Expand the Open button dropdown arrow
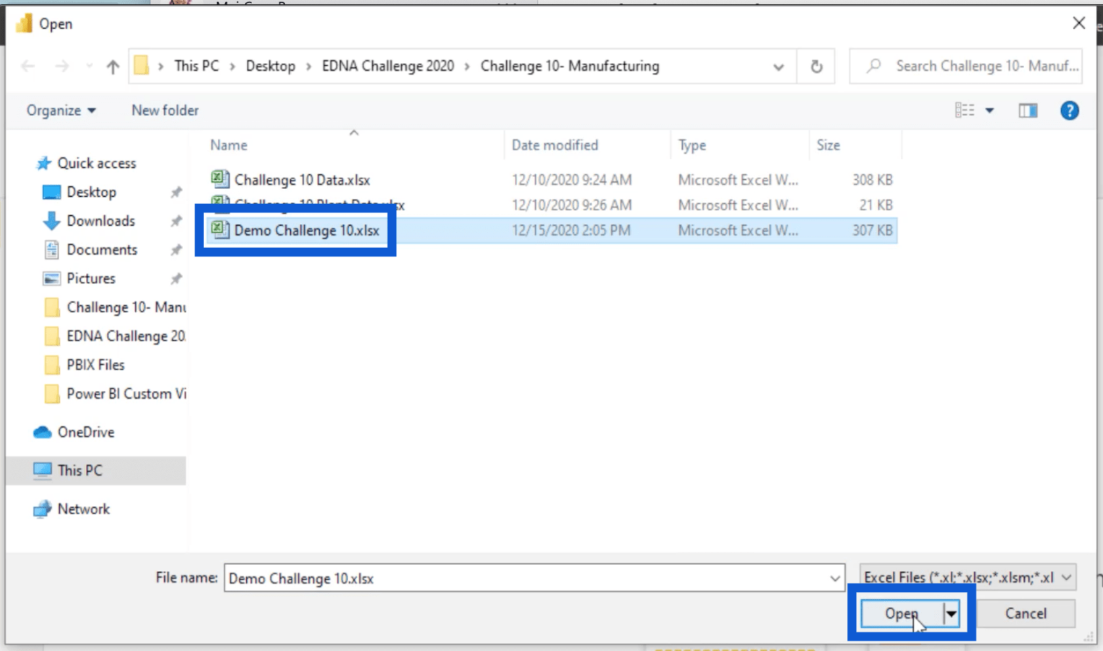 (x=951, y=614)
